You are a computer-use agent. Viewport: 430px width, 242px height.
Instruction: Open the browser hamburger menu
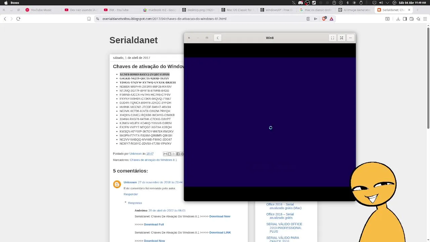point(425,19)
